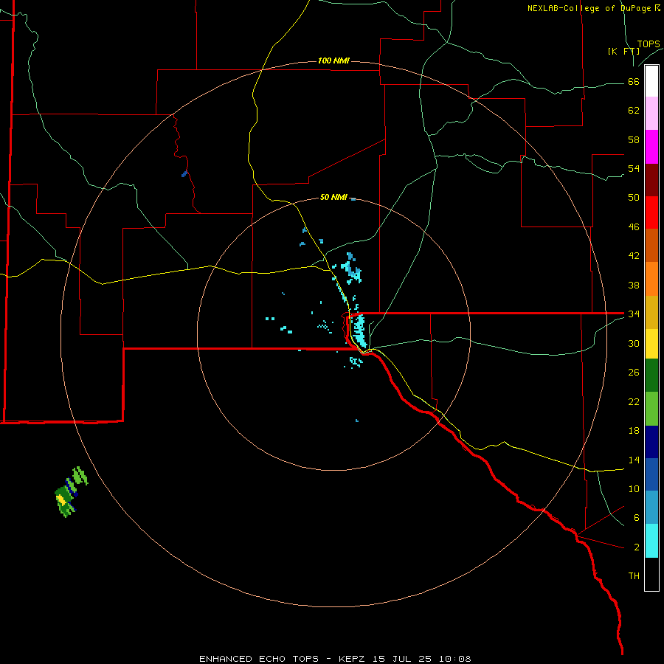This screenshot has width=664, height=664.
Task: Click the TH threshold legend label
Action: point(634,576)
